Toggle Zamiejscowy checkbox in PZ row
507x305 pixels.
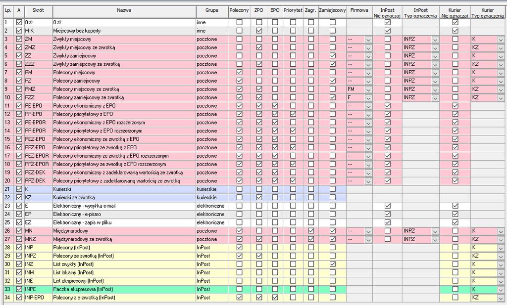click(x=332, y=81)
